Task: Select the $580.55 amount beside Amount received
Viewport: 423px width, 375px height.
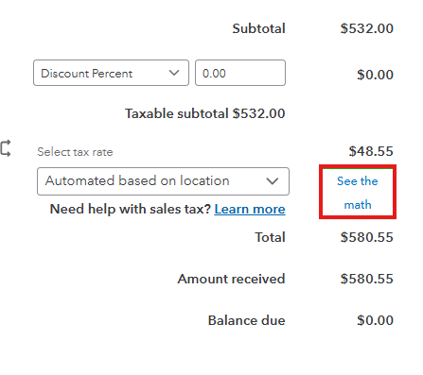Action: (367, 279)
